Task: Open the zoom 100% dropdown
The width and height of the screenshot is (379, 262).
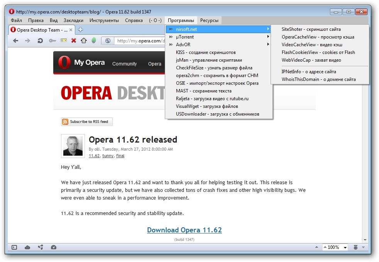Action: (345, 247)
